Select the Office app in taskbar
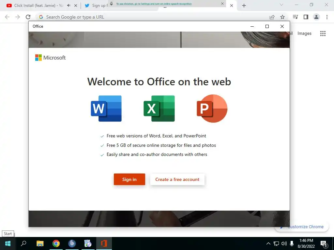 [x=104, y=243]
